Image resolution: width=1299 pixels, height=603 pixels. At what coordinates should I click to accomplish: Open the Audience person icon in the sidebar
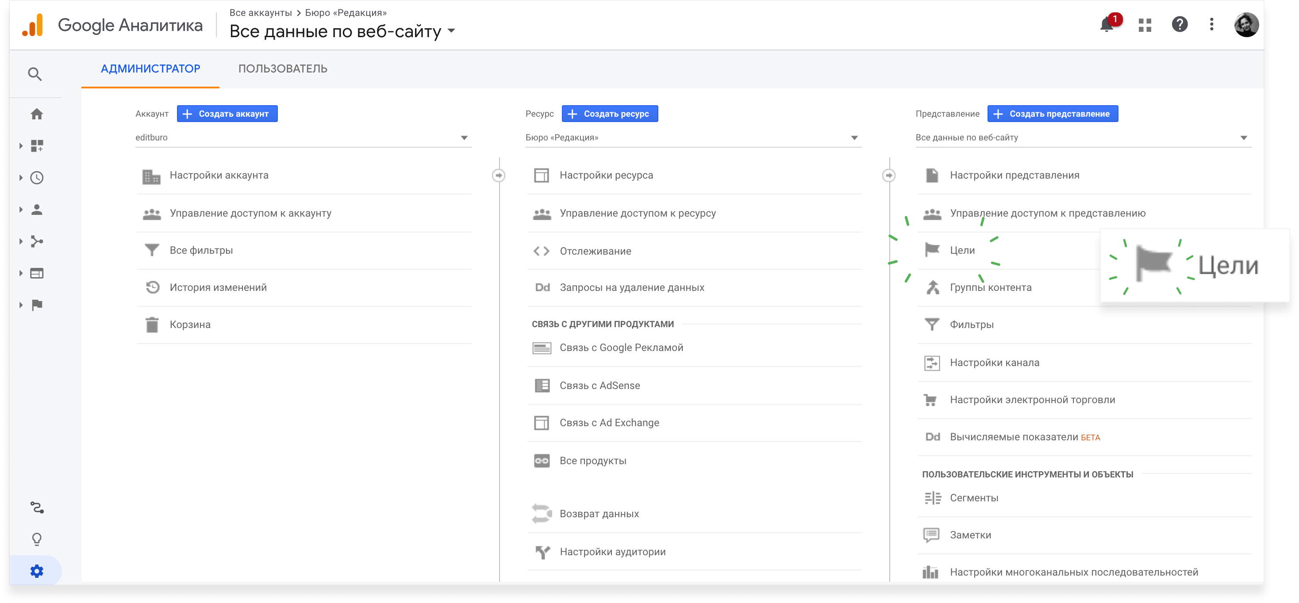point(37,210)
